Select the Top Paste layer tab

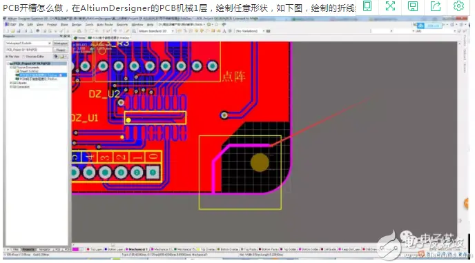point(249,249)
